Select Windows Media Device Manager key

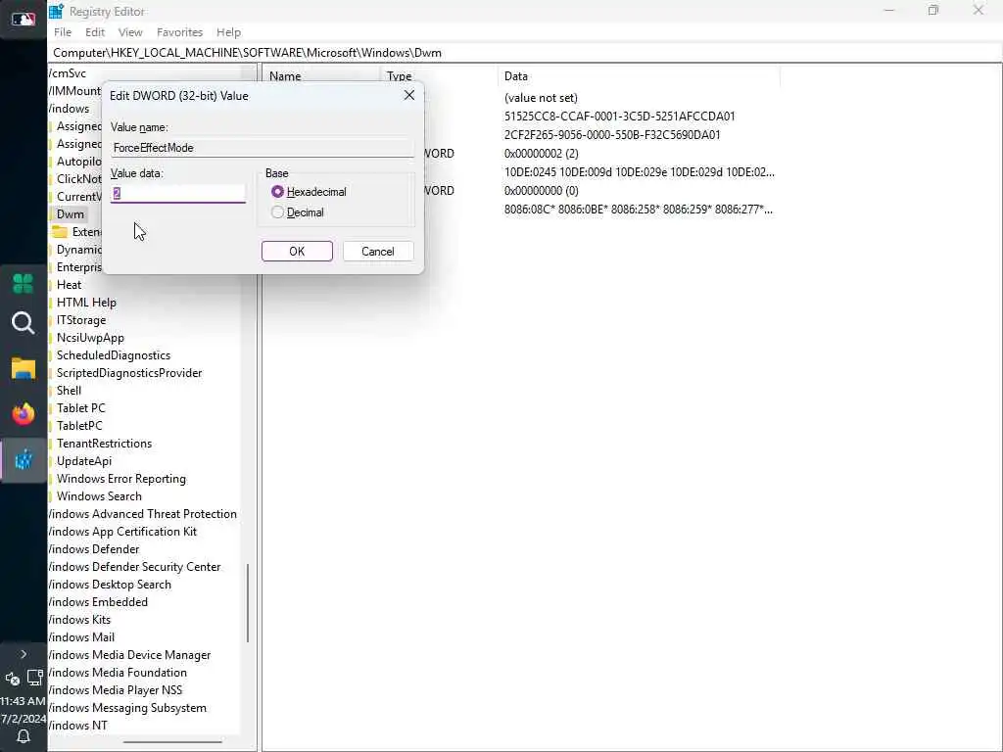(129, 655)
